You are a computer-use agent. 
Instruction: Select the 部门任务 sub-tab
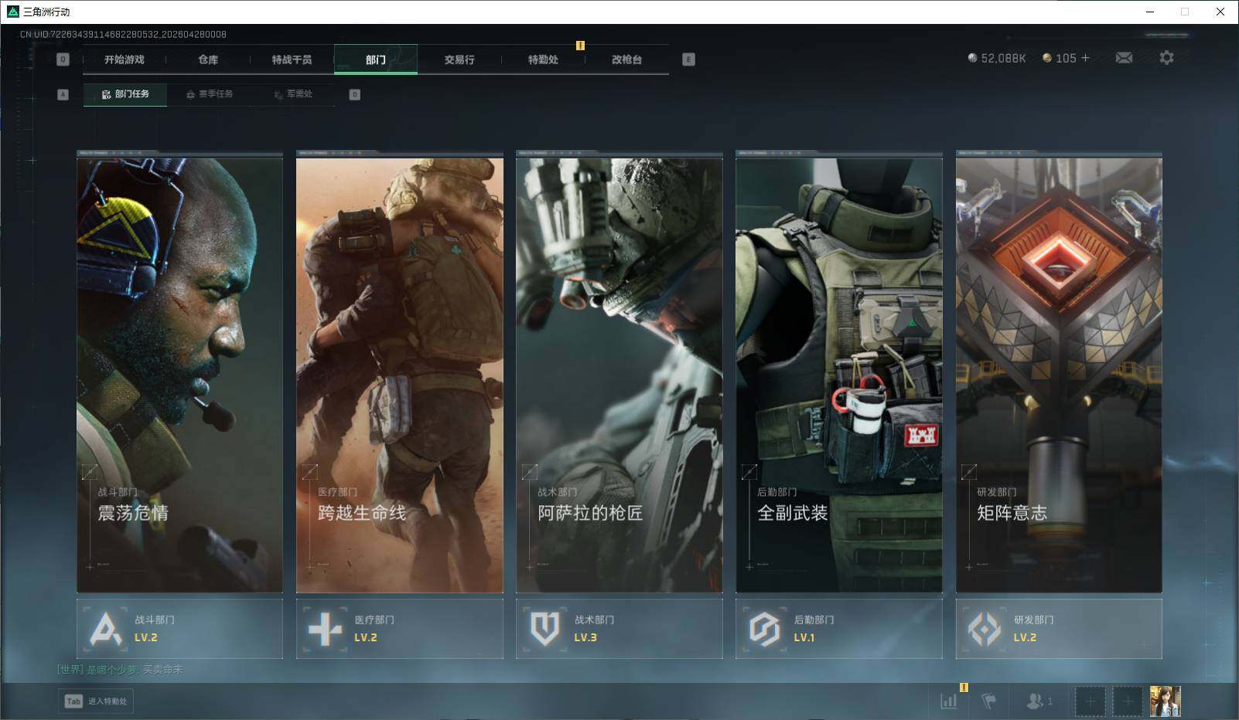[x=125, y=94]
